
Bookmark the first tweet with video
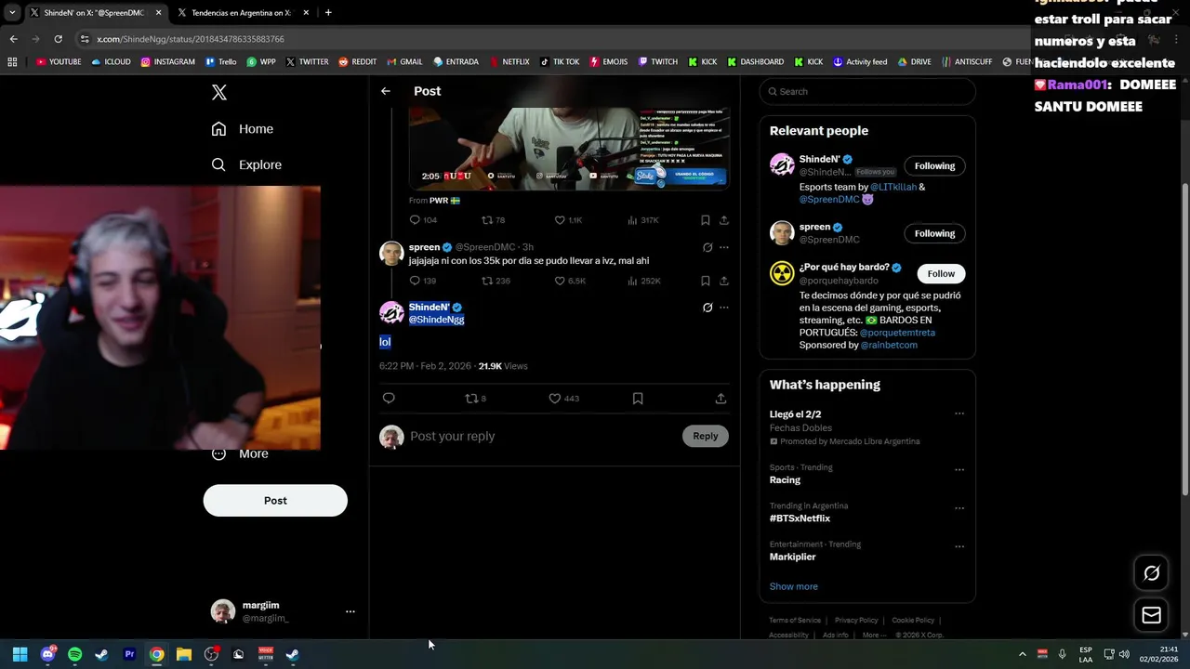tap(706, 220)
